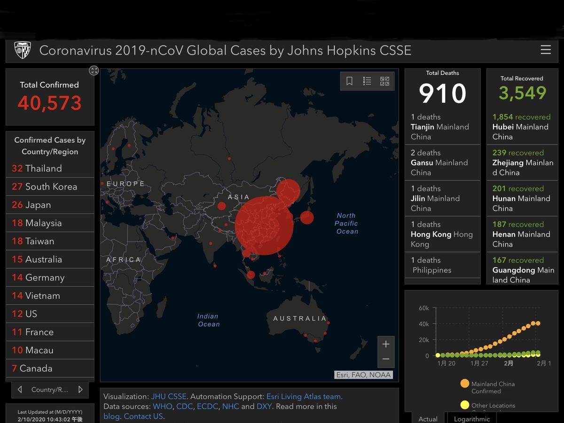Image resolution: width=564 pixels, height=423 pixels.
Task: Select France in the country list
Action: pos(50,332)
